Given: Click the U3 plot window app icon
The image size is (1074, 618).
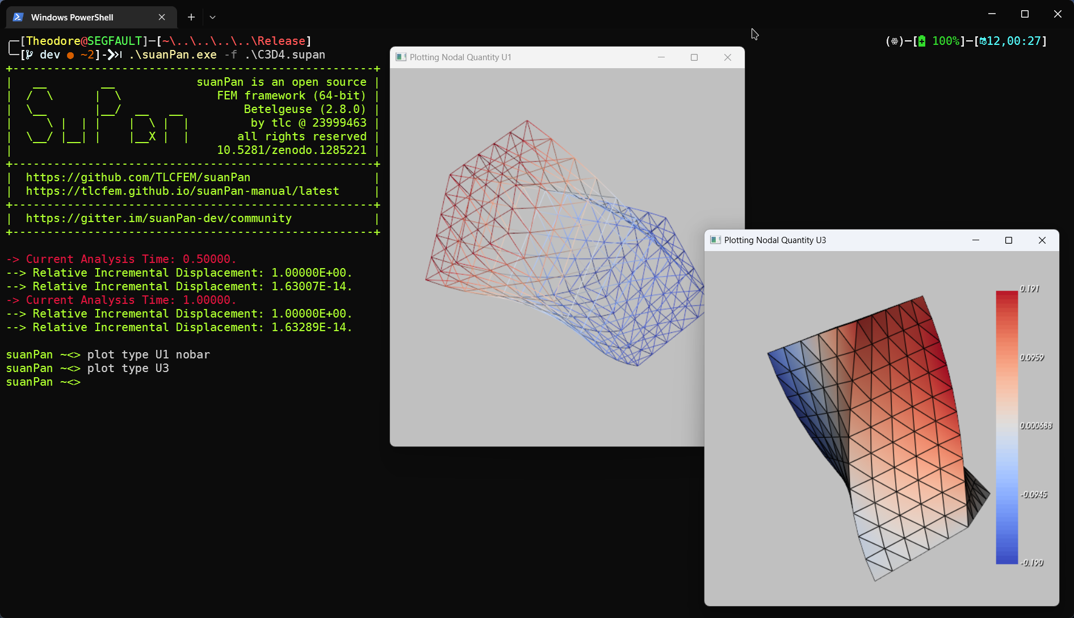Looking at the screenshot, I should click(x=715, y=240).
